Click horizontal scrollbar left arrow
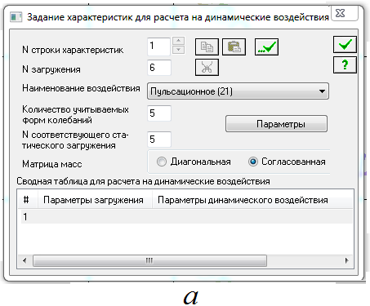This screenshot has width=370, height=306. (25, 261)
